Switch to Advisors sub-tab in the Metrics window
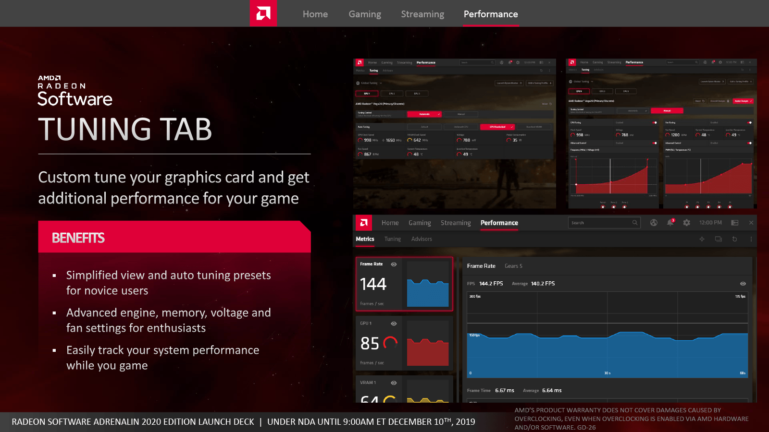The height and width of the screenshot is (432, 769). (422, 239)
